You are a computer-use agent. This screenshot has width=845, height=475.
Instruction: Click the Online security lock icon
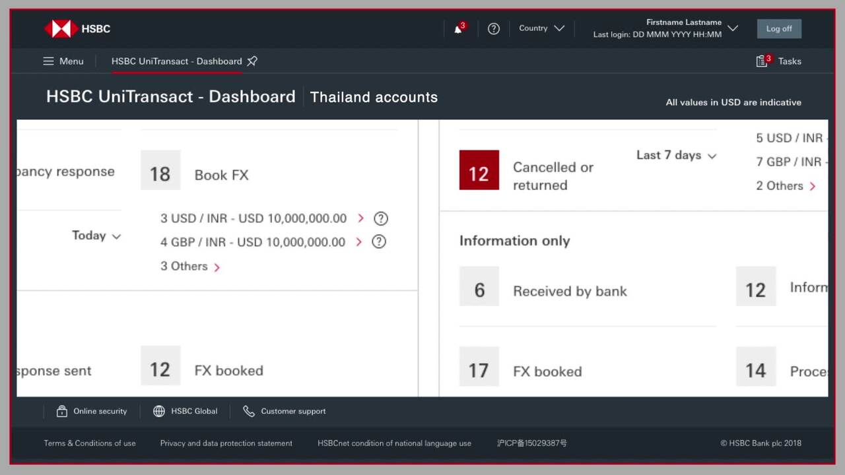tap(61, 411)
